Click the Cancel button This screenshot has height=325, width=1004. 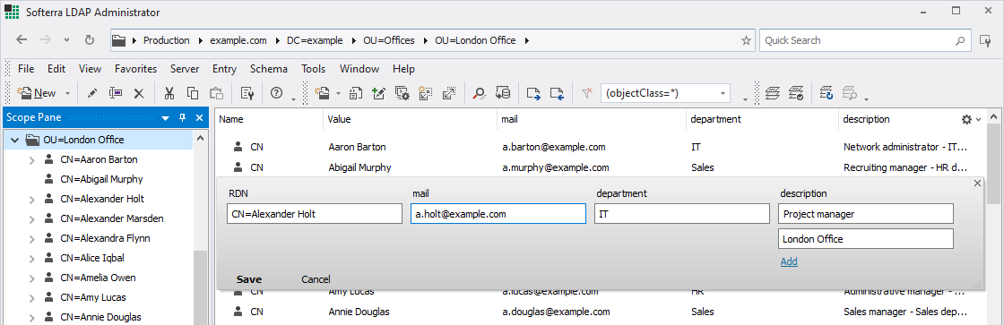[x=316, y=279]
